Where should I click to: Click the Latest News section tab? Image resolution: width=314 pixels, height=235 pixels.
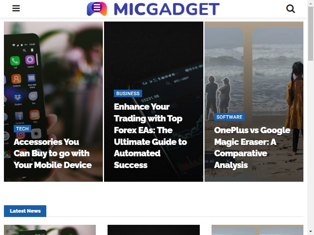click(25, 211)
